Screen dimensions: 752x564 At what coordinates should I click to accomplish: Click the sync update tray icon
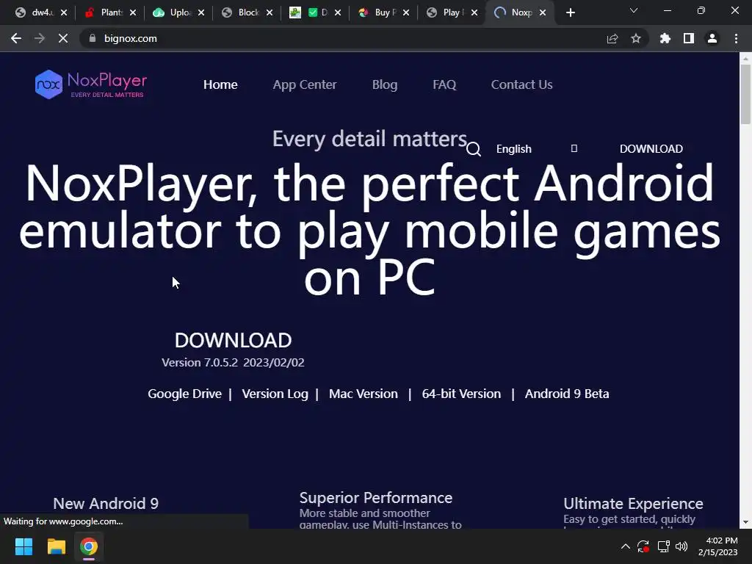[643, 546]
